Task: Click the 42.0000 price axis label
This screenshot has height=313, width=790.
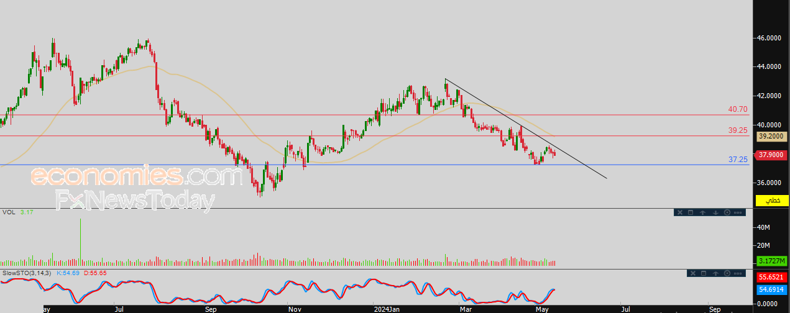Action: click(x=768, y=96)
